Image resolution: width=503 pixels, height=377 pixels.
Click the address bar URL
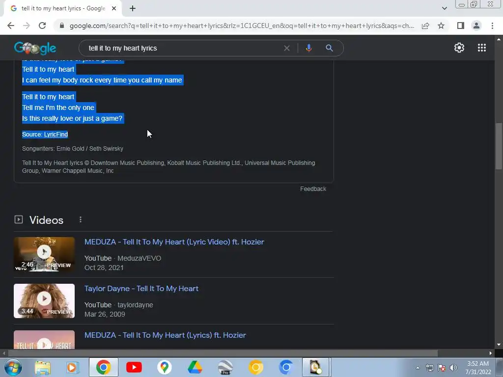coord(242,26)
